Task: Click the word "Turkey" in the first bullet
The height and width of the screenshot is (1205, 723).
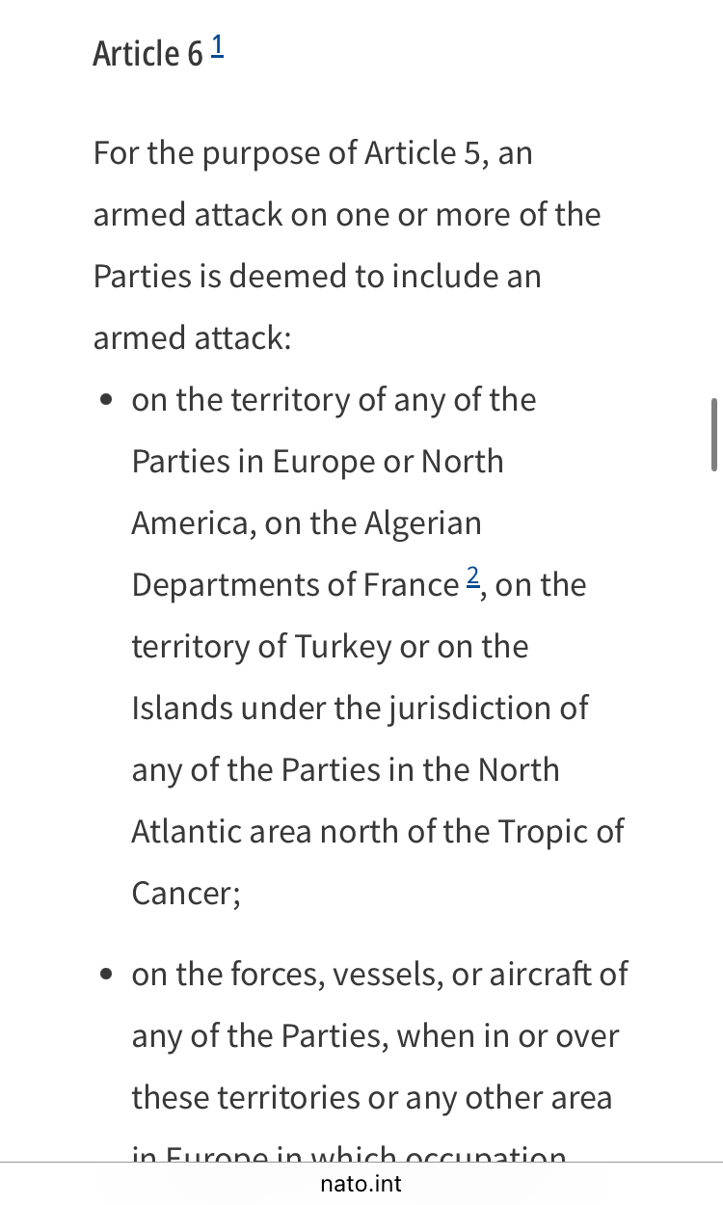Action: click(x=343, y=647)
